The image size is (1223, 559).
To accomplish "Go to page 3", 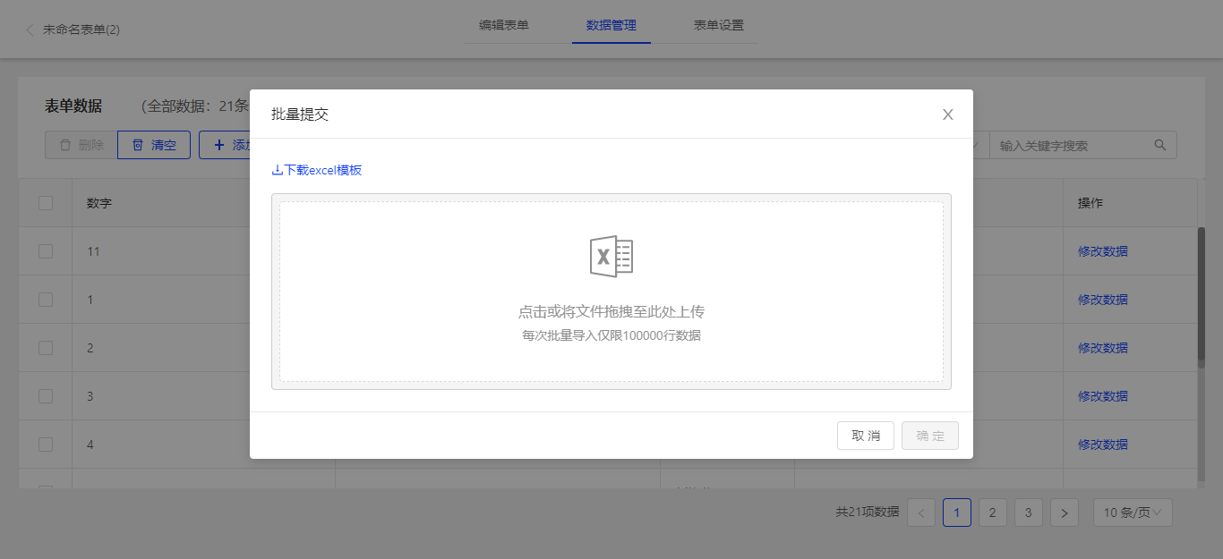I will click(1029, 512).
